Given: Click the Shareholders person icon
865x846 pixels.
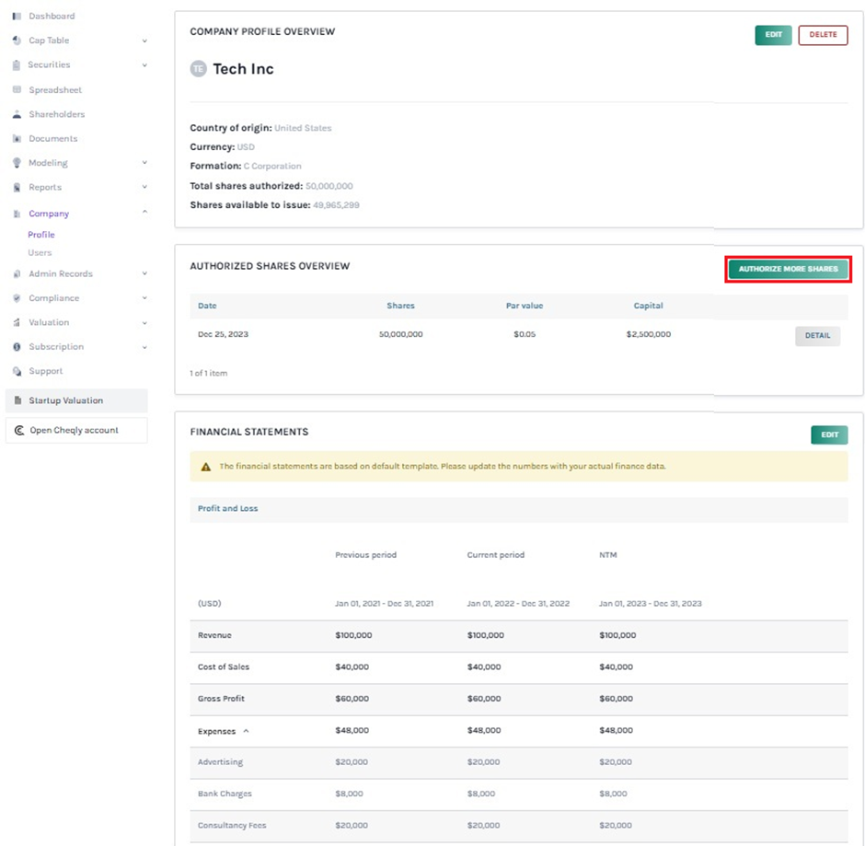Looking at the screenshot, I should (17, 115).
